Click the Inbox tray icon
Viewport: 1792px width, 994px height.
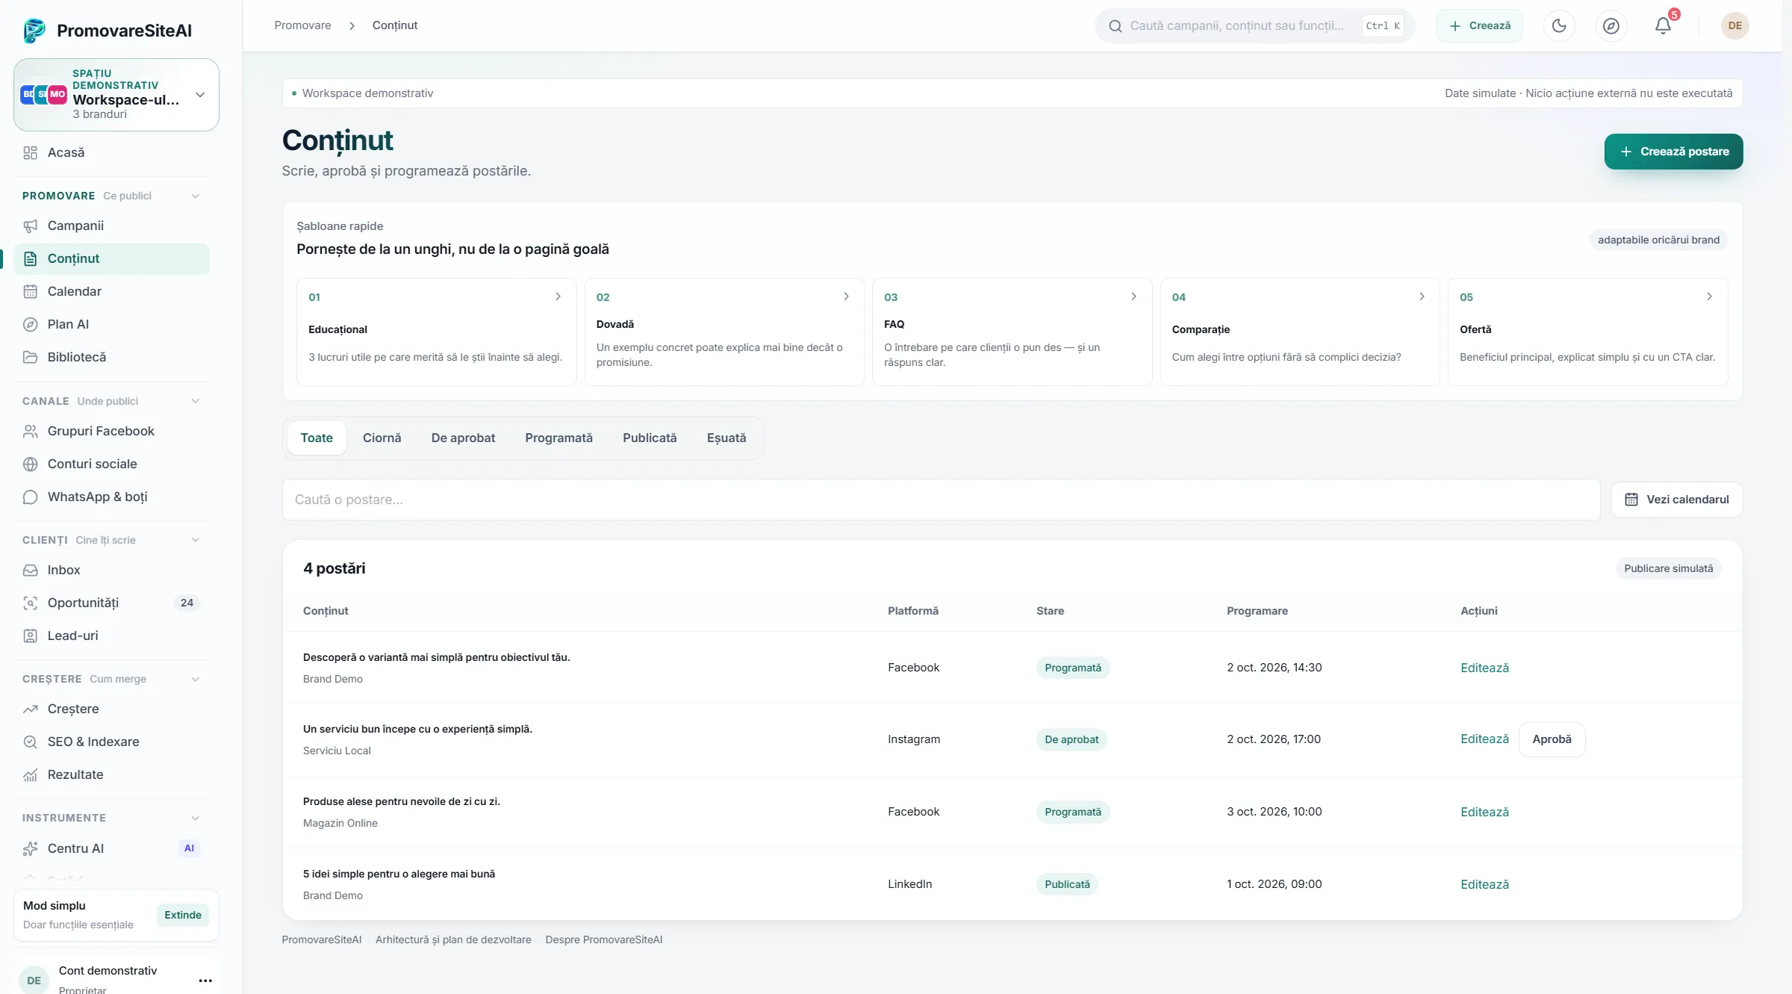(x=31, y=570)
